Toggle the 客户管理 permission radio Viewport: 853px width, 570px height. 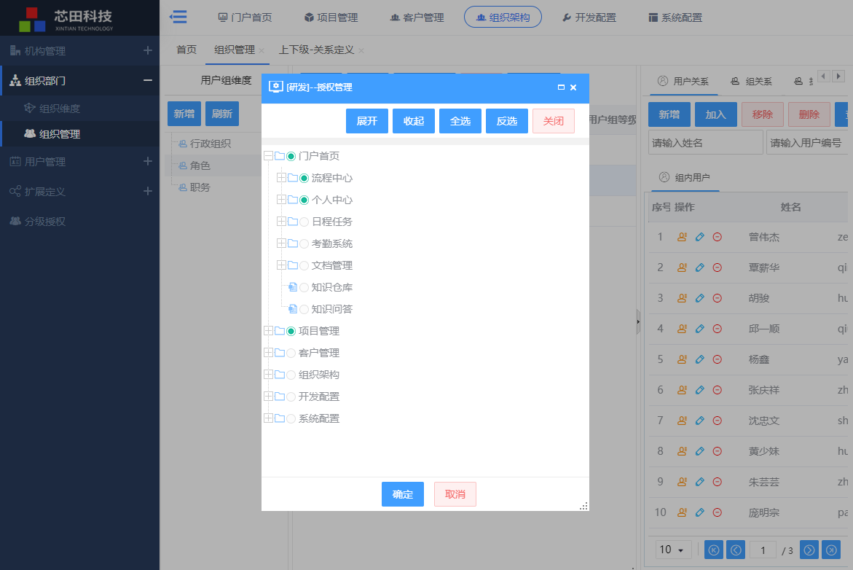[x=291, y=353]
